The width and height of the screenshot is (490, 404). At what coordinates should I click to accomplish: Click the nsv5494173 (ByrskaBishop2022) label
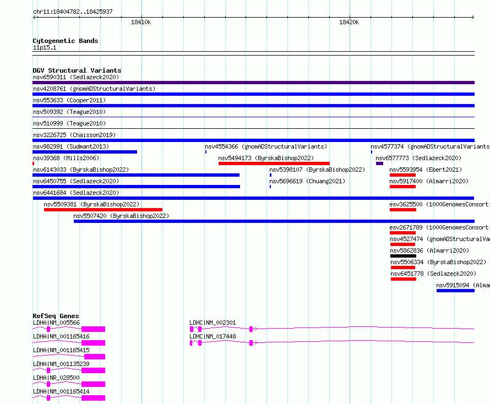click(x=266, y=158)
